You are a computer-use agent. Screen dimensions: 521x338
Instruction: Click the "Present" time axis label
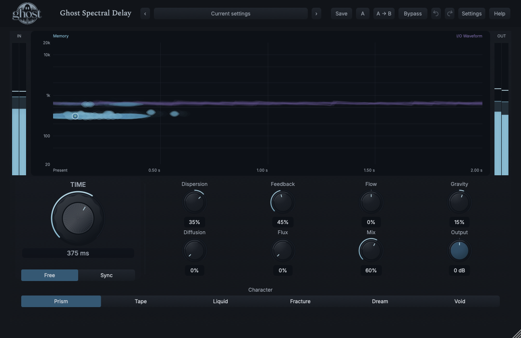(60, 170)
